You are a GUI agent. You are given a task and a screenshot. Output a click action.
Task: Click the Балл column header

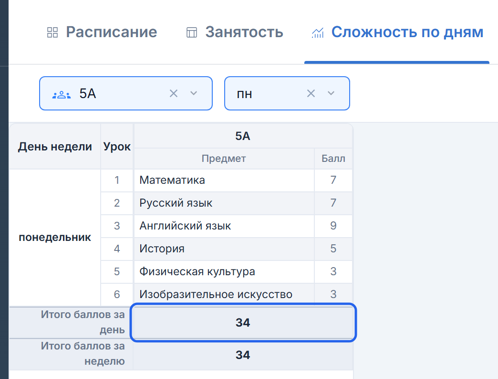(x=333, y=159)
